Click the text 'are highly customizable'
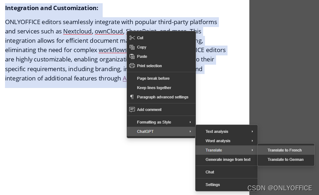The width and height of the screenshot is (319, 195). point(38,59)
